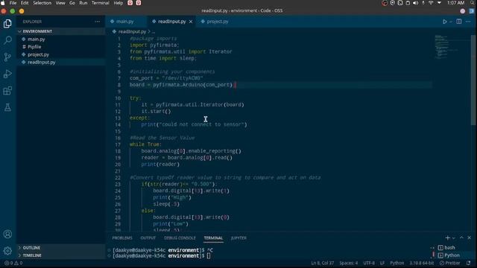
Task: Click the readInput.py breadcrumb
Action: tap(132, 31)
